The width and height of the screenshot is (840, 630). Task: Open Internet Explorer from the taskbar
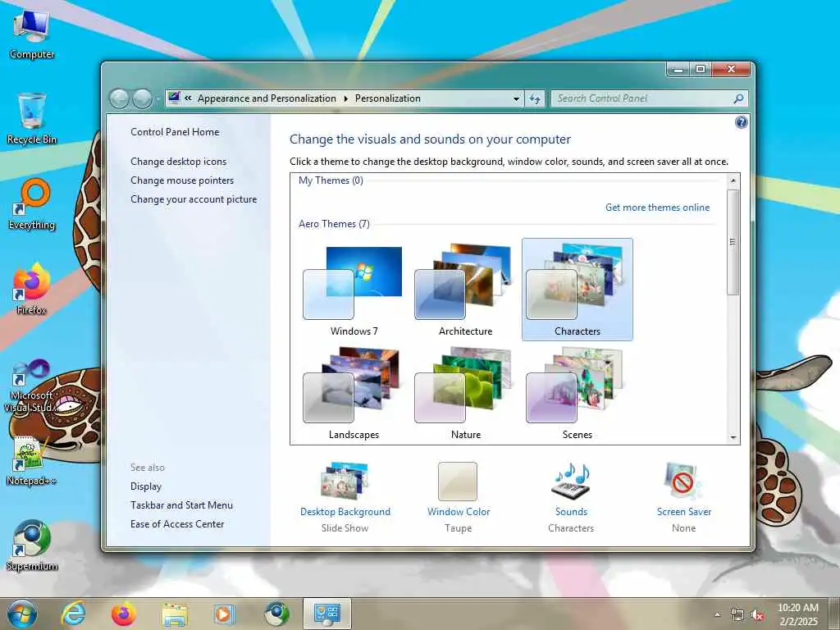click(73, 614)
